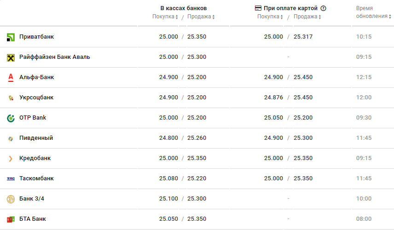Click the Приватбанк logo icon
Viewport: 394px width, 230px height.
click(x=11, y=37)
